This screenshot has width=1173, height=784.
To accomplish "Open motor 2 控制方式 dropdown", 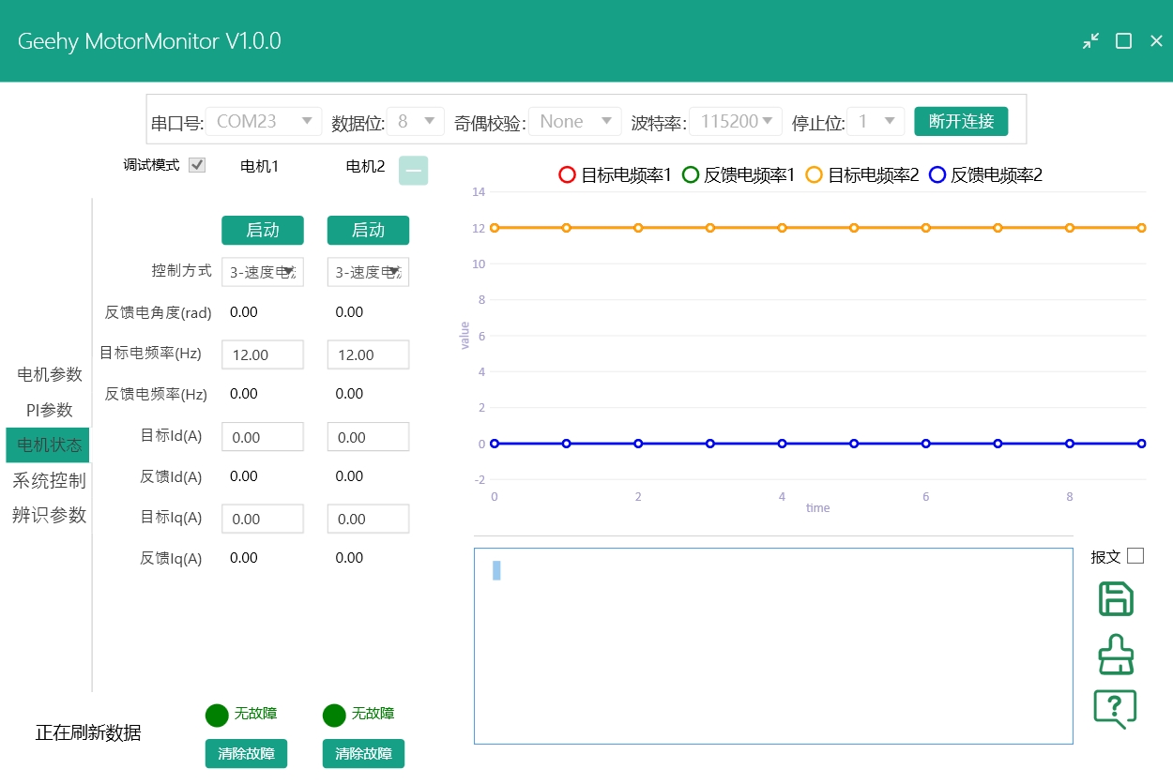I will pos(368,272).
